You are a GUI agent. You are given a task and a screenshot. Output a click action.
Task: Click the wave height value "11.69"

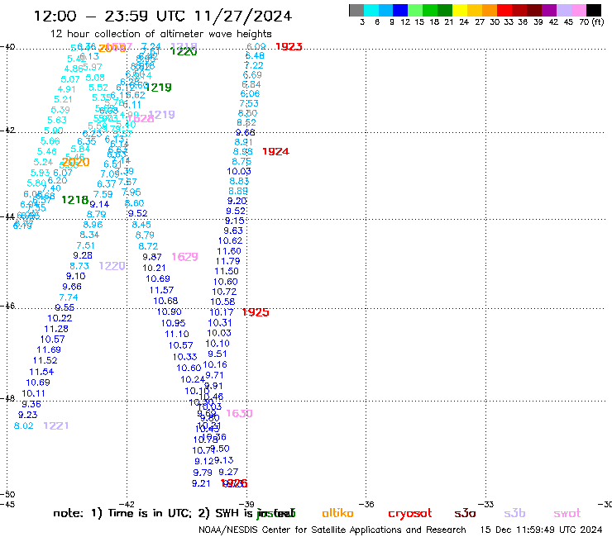pyautogui.click(x=49, y=349)
